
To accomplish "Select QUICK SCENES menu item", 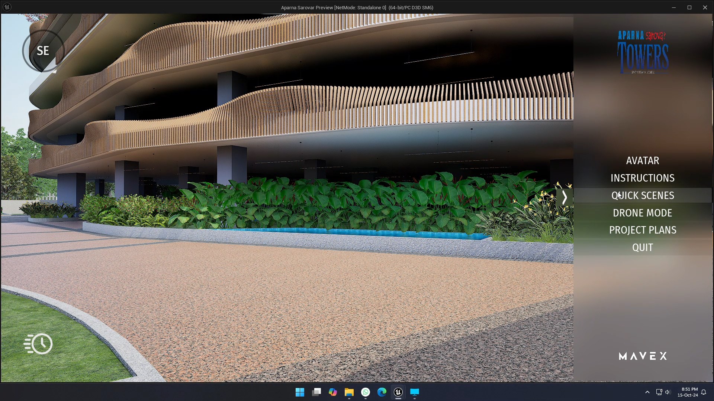I will click(642, 195).
